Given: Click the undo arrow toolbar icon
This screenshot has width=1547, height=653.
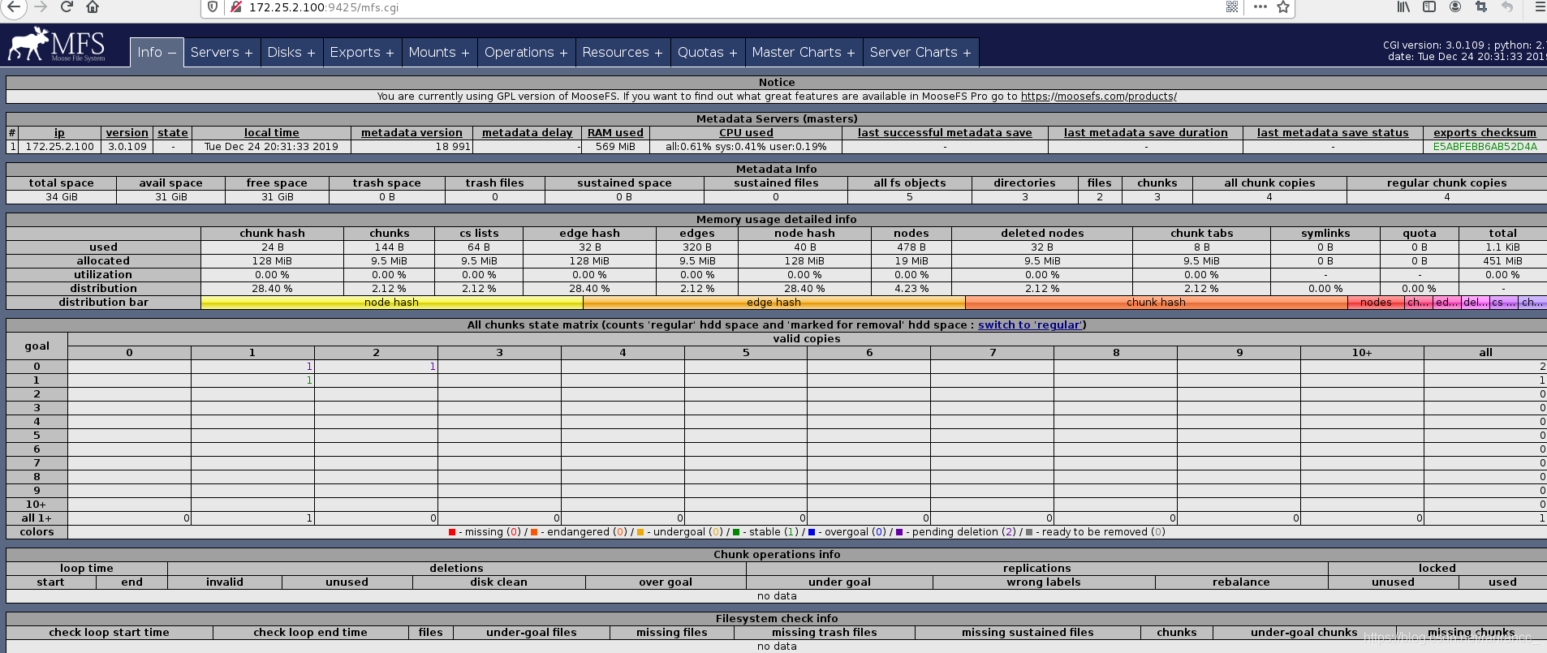Looking at the screenshot, I should [x=1507, y=6].
